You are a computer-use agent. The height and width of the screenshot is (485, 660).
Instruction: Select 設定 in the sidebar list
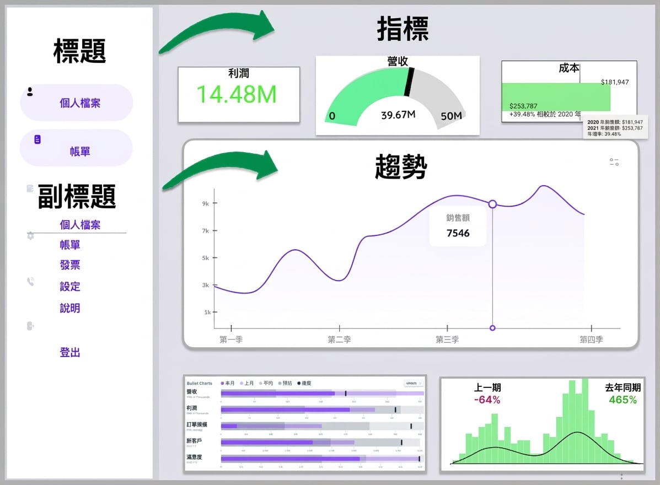coord(70,287)
